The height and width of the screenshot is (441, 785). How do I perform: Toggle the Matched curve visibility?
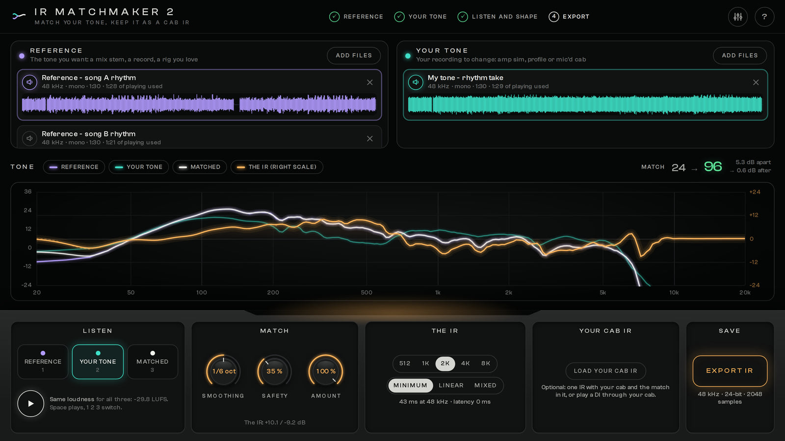click(200, 167)
